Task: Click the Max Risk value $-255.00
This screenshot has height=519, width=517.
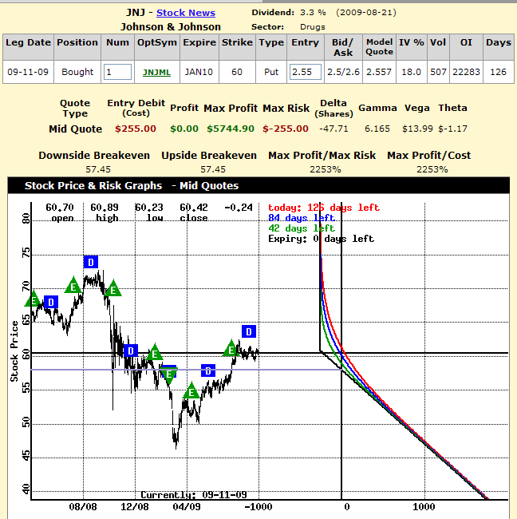Action: tap(286, 129)
